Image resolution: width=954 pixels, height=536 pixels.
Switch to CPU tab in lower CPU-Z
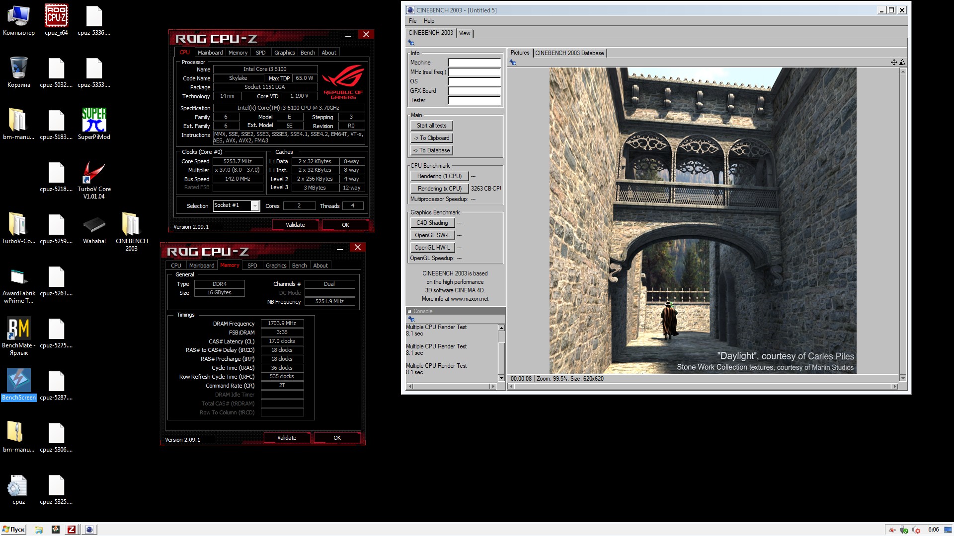pyautogui.click(x=176, y=266)
